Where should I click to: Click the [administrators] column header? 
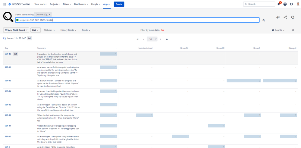(146, 48)
